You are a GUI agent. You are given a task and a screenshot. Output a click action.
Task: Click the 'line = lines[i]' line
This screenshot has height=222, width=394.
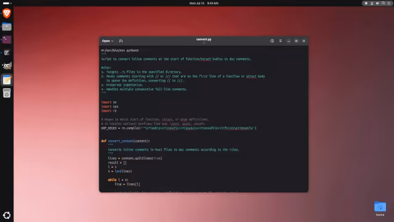(x=127, y=184)
